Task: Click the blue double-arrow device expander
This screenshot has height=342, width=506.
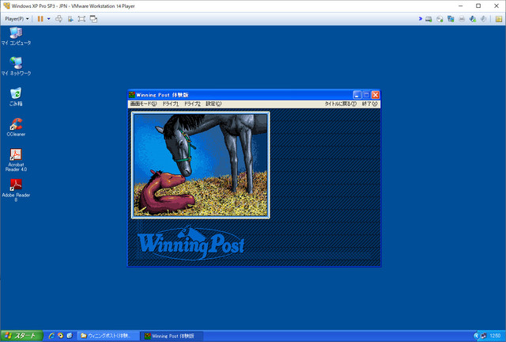Action: [x=420, y=19]
